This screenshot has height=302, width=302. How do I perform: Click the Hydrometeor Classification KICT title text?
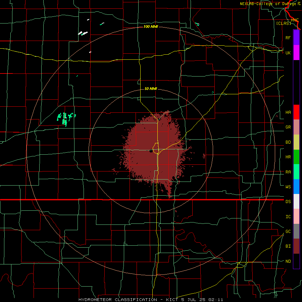(151, 300)
